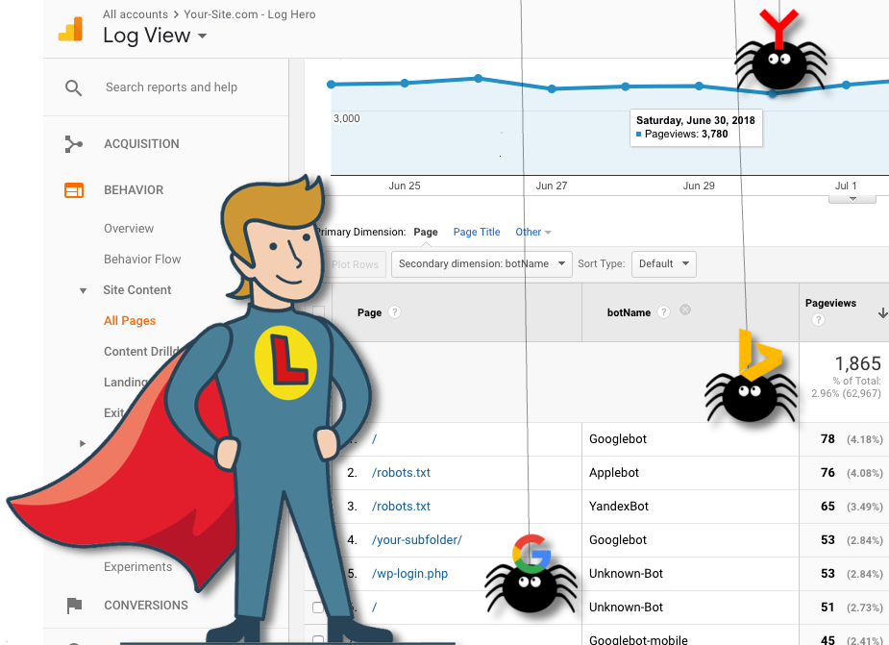Tick the select-all checkbox in table header
This screenshot has height=645, width=889.
(319, 311)
